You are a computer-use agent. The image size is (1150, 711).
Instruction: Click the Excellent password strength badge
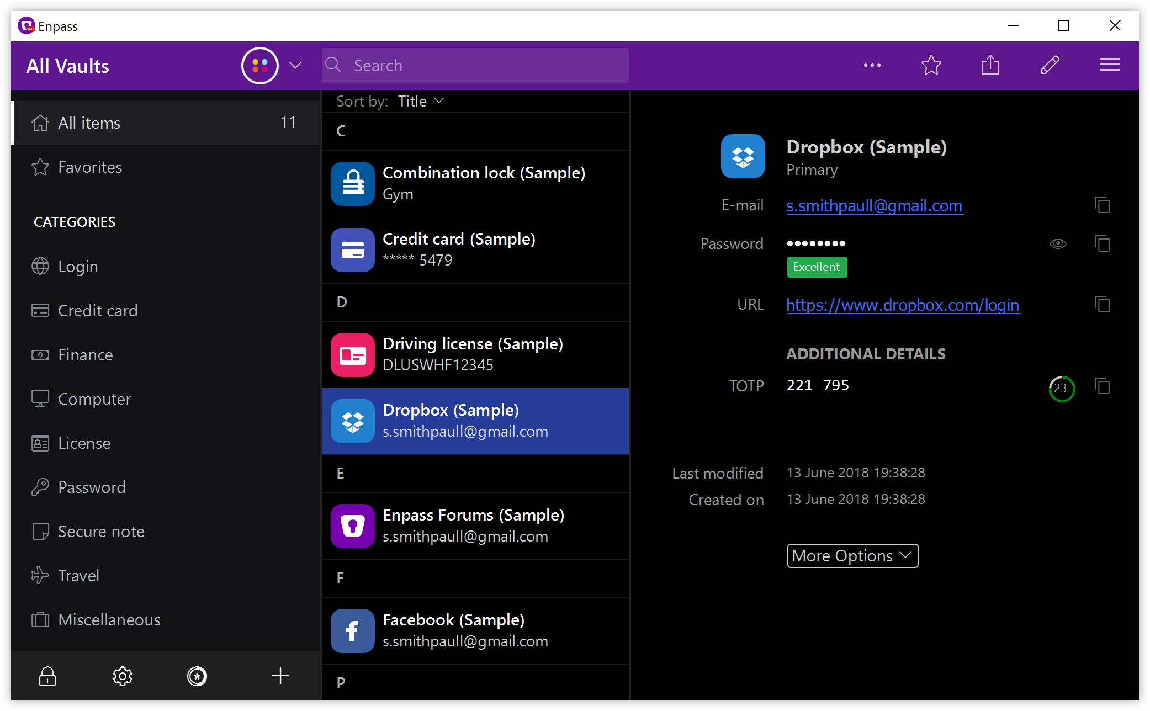point(817,267)
